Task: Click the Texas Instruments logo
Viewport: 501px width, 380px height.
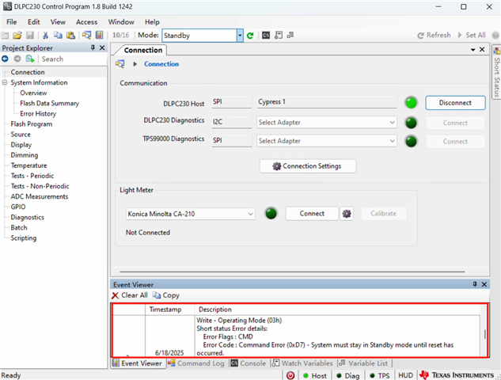Action: pyautogui.click(x=457, y=375)
